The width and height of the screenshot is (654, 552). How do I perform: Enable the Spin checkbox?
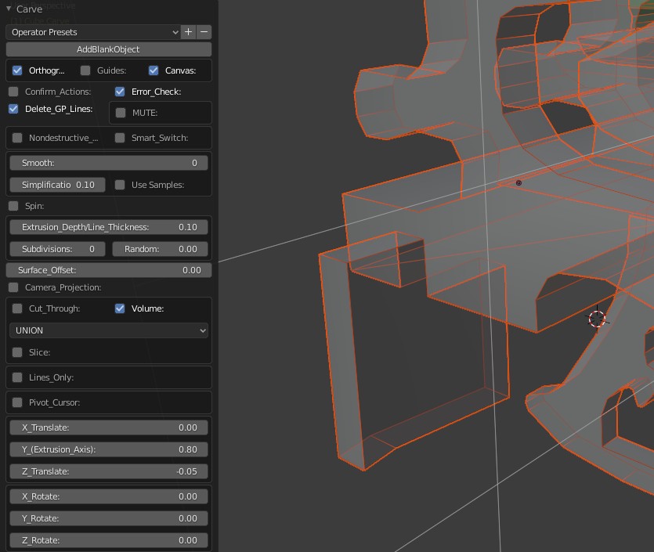[x=13, y=206]
